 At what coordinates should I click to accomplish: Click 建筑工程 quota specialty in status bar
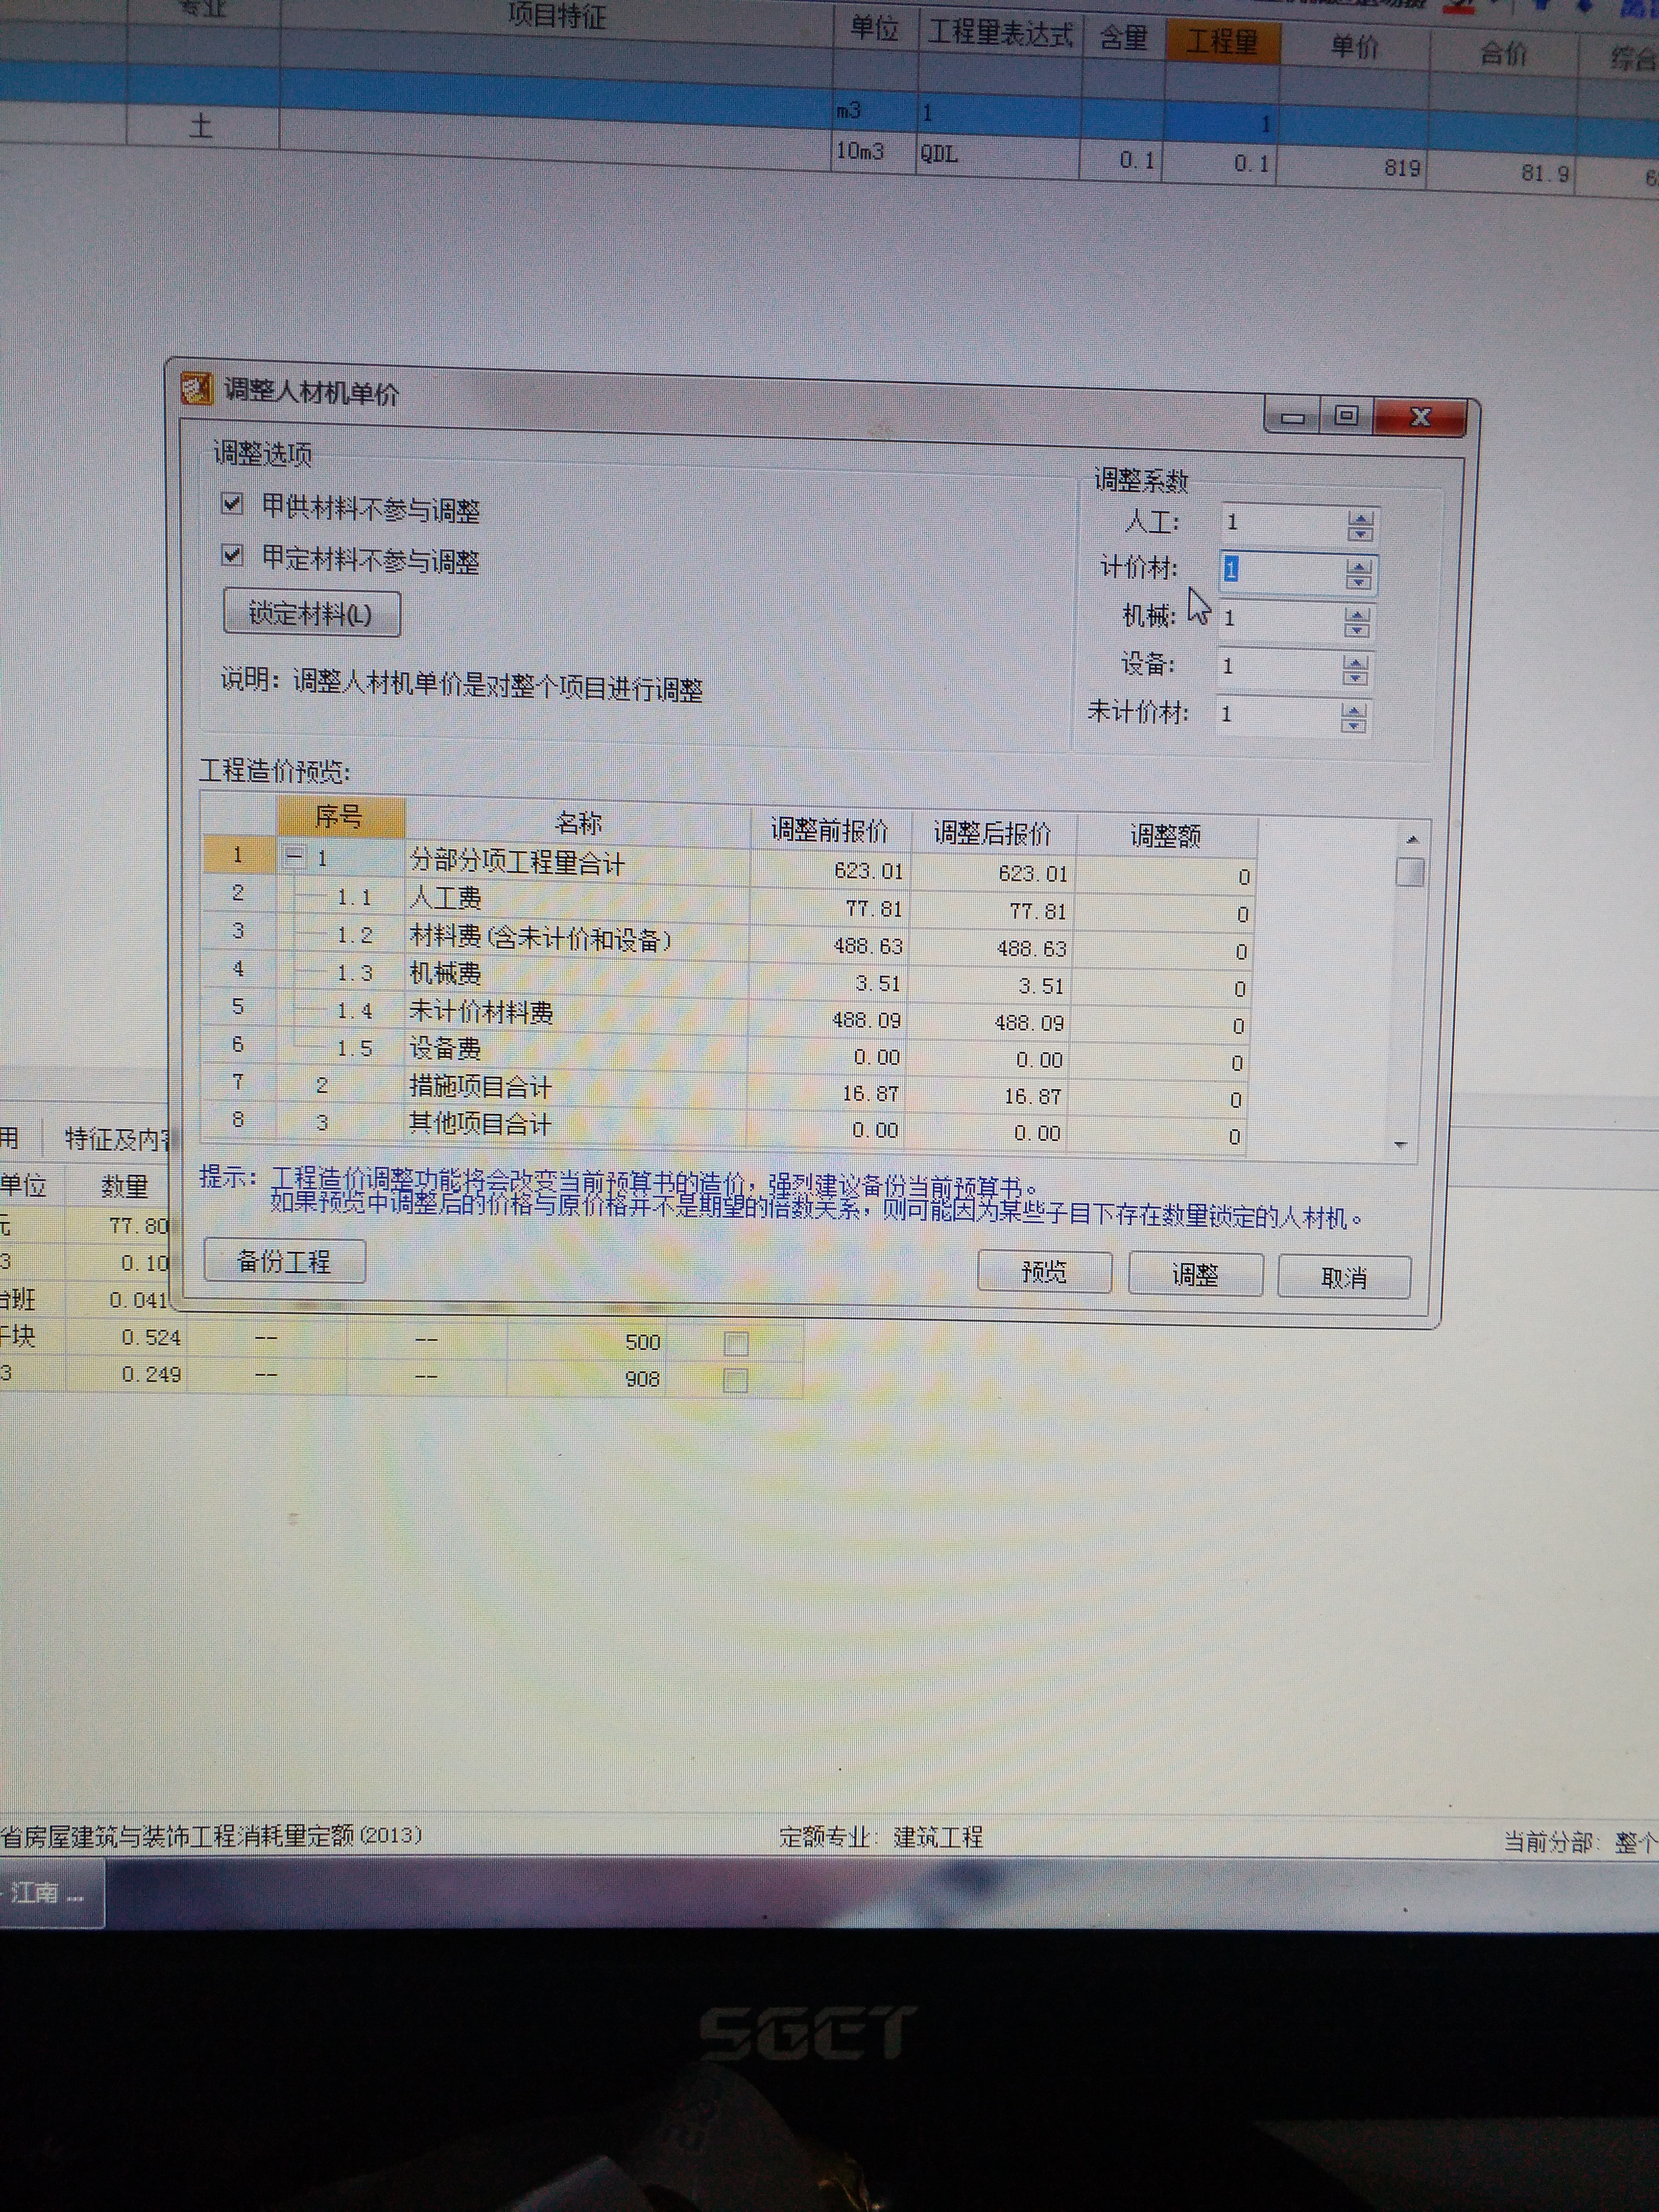pos(938,1837)
